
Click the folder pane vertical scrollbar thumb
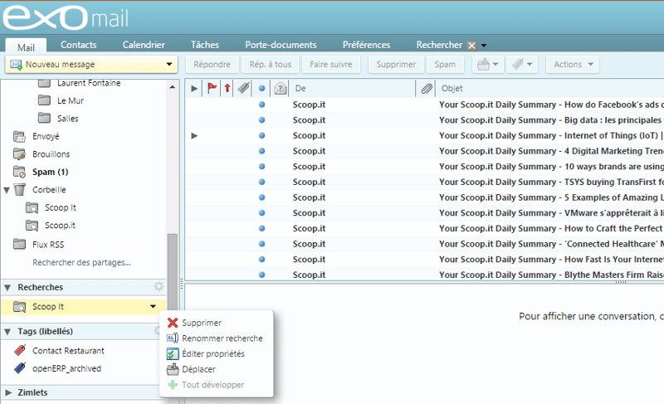(x=172, y=271)
